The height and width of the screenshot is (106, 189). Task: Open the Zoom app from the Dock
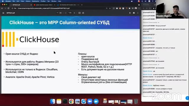coord(90,101)
